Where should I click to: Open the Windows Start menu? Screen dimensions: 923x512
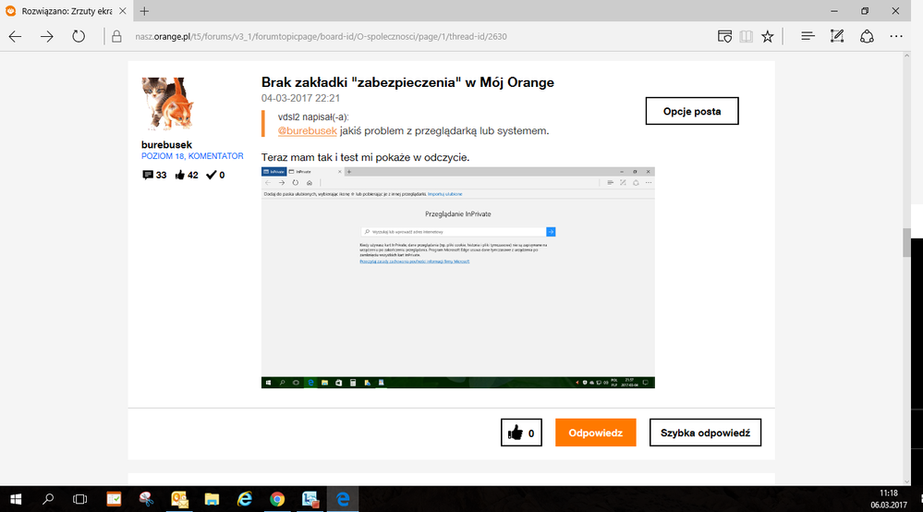[x=17, y=499]
